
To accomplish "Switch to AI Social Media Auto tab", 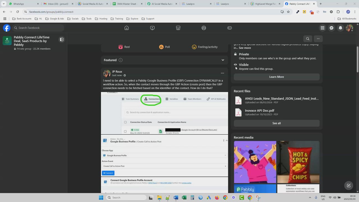I will (162, 4).
